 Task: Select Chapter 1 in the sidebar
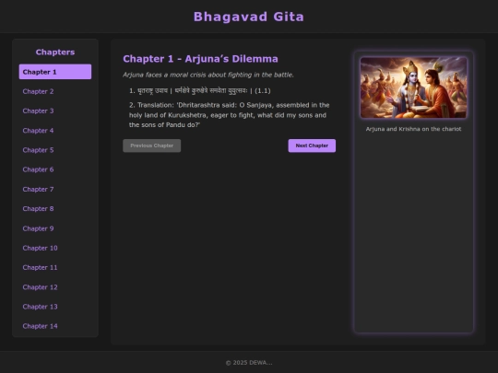pos(55,72)
